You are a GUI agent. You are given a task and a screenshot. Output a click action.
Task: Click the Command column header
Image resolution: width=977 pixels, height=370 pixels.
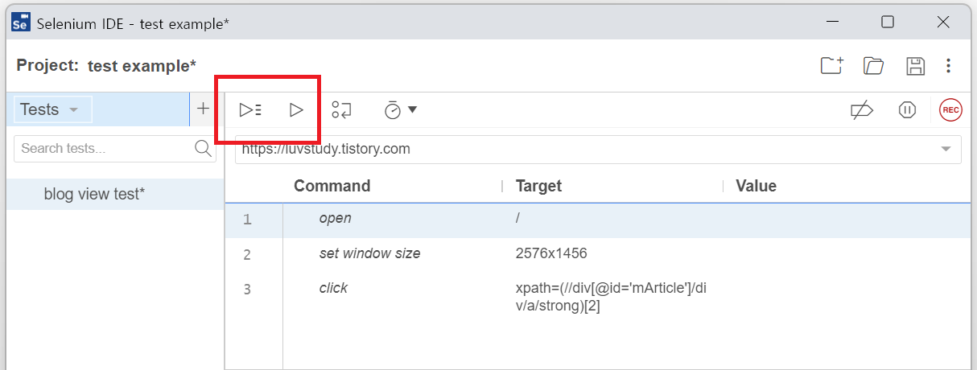332,186
